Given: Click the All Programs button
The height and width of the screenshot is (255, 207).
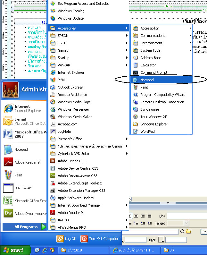Looking at the screenshot, I should pyautogui.click(x=25, y=227).
